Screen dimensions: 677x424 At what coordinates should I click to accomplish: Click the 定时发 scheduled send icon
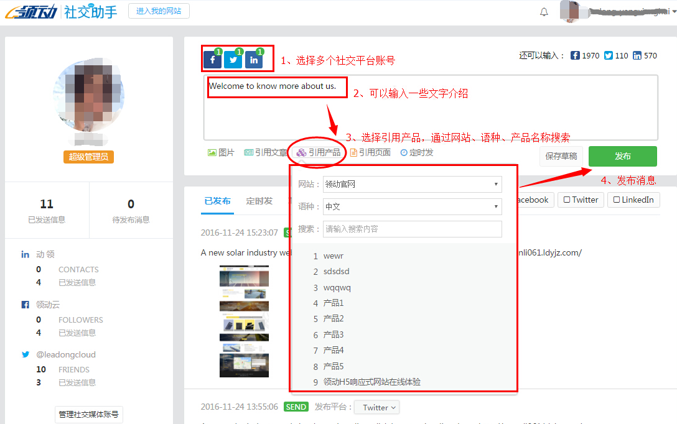404,152
